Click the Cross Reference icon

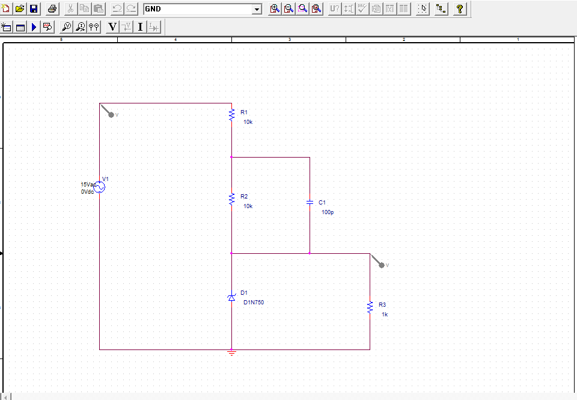click(390, 9)
